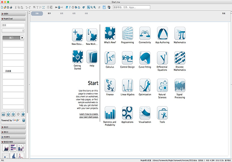Expand the second palette below Powered by Google
This screenshot has height=162, width=232.
point(13,132)
